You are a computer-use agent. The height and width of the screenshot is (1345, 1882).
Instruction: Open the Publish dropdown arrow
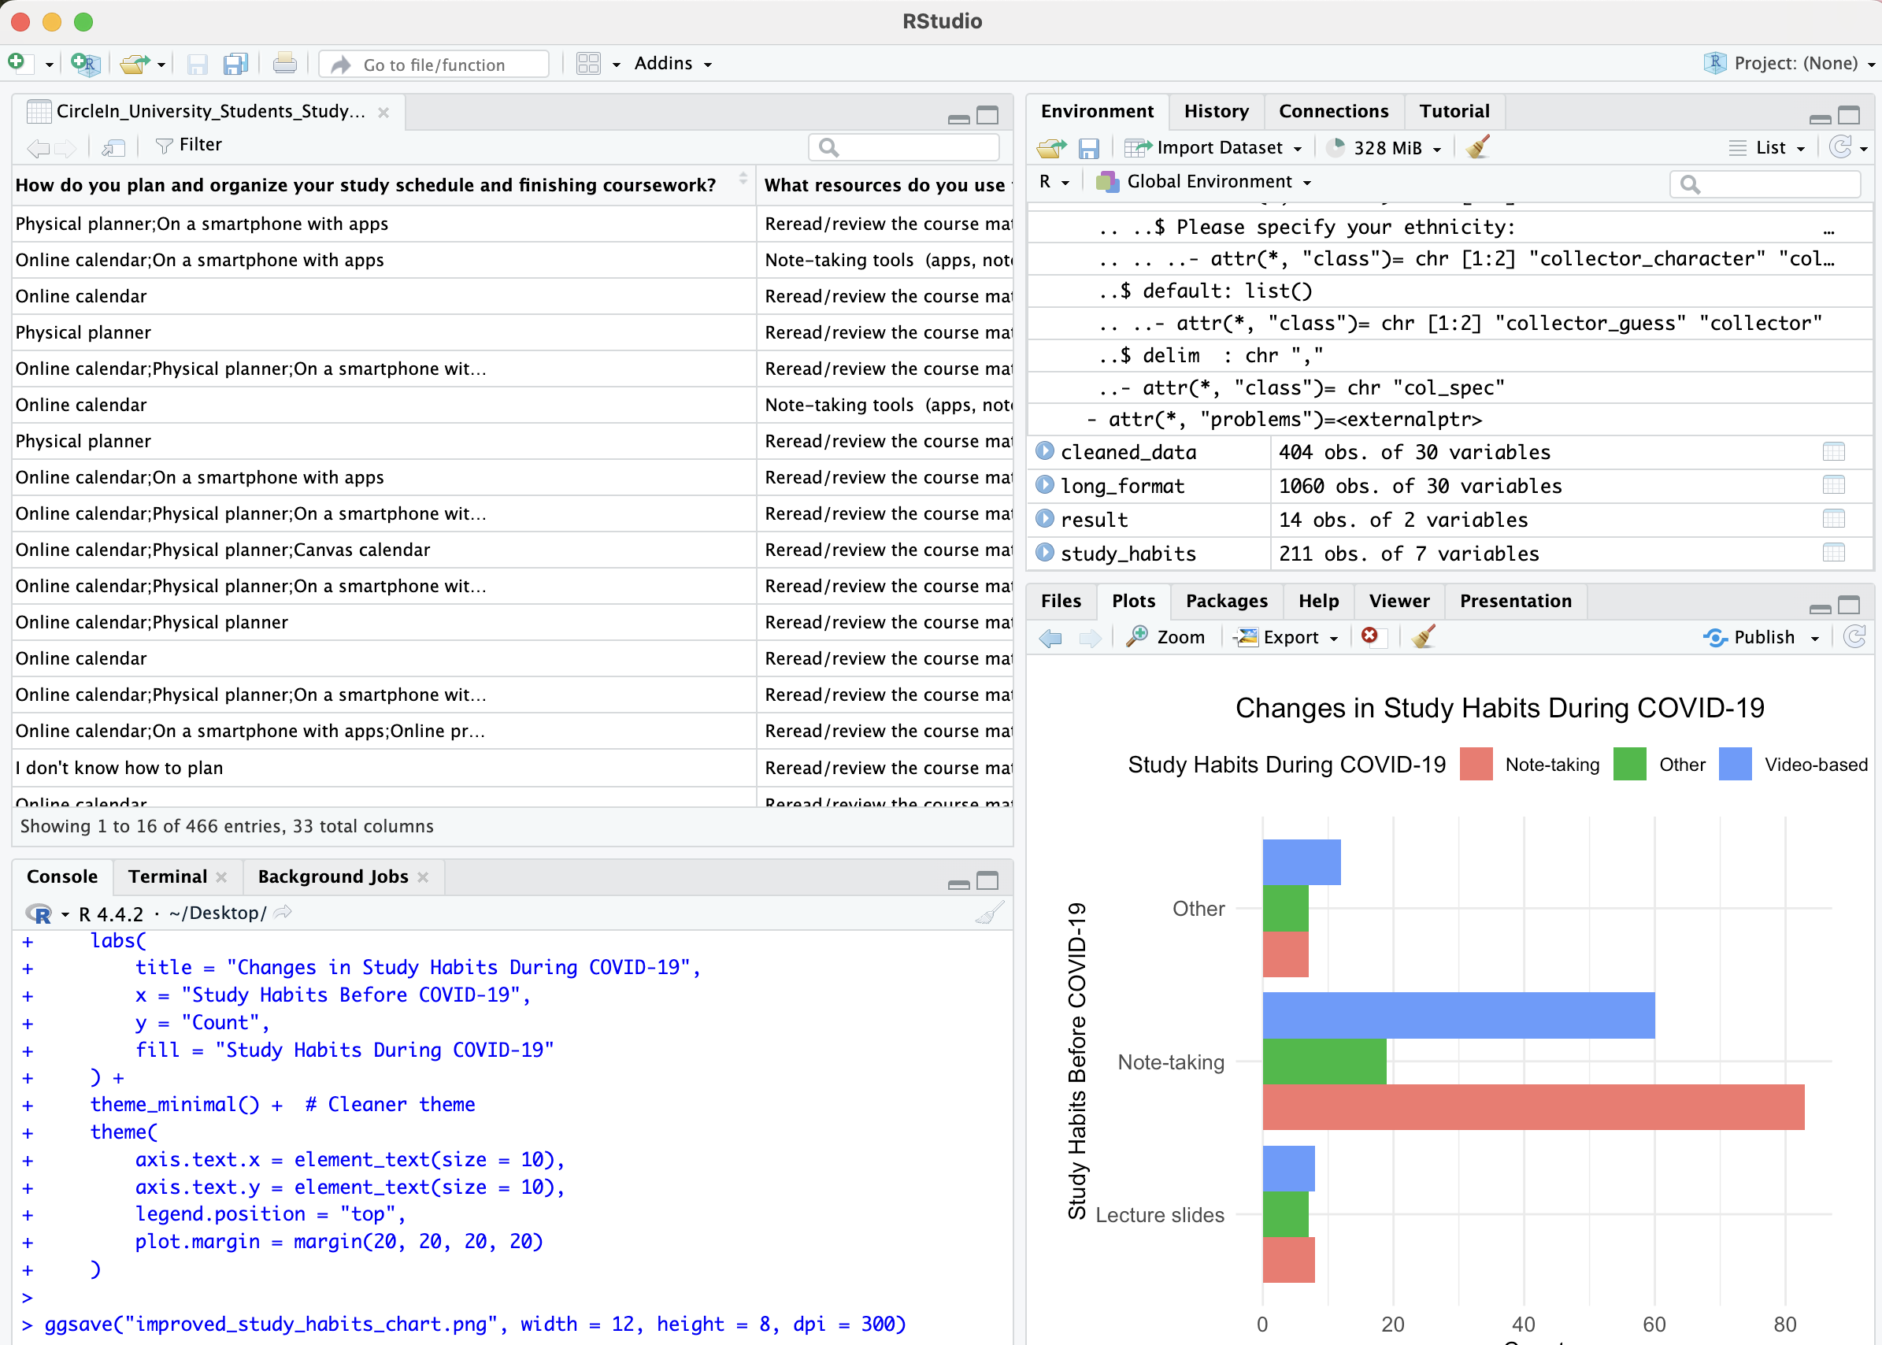(1815, 639)
